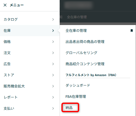Open 商品紹介コンテンツ管理 entry
136x116 pixels.
click(85, 64)
